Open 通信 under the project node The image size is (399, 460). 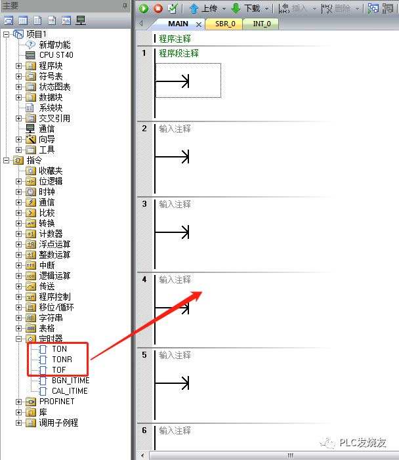click(47, 129)
